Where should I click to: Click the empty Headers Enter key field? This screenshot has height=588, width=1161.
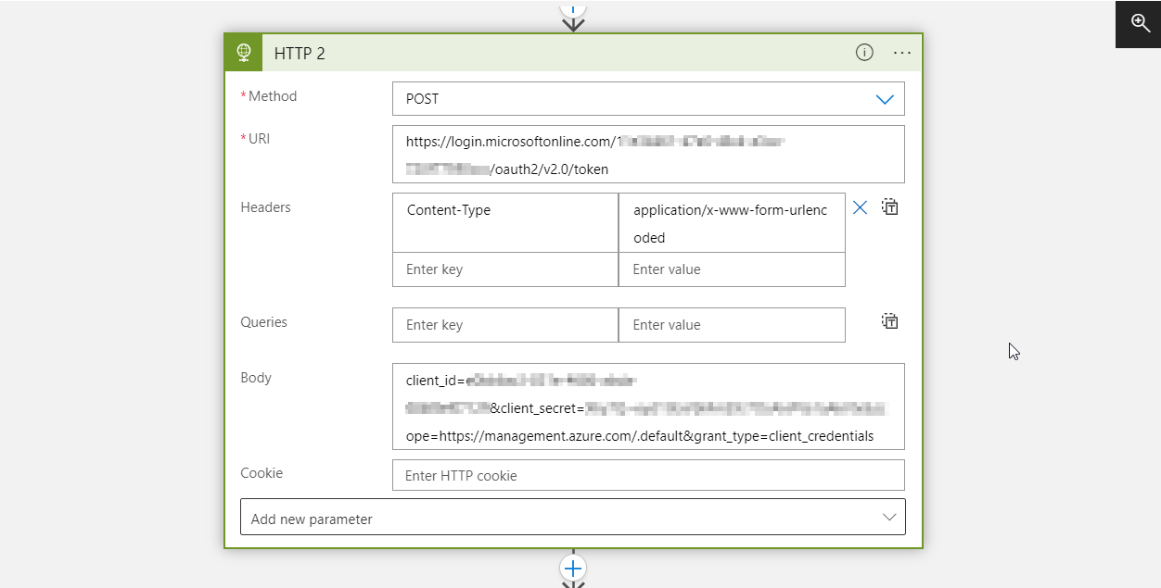coord(505,269)
